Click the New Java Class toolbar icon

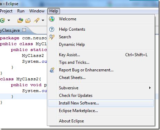tap(2, 20)
